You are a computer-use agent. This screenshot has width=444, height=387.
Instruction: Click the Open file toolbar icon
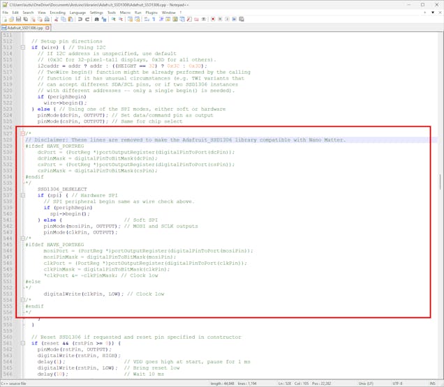pyautogui.click(x=11, y=20)
